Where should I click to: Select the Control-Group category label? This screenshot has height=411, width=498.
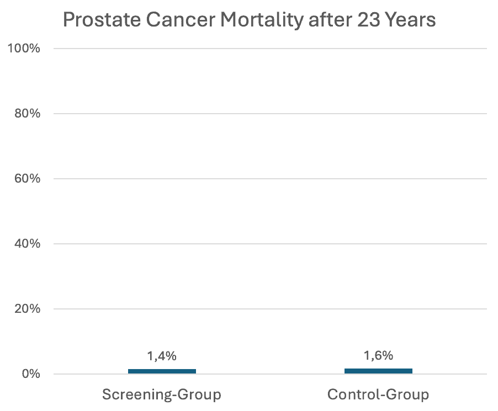click(x=378, y=395)
